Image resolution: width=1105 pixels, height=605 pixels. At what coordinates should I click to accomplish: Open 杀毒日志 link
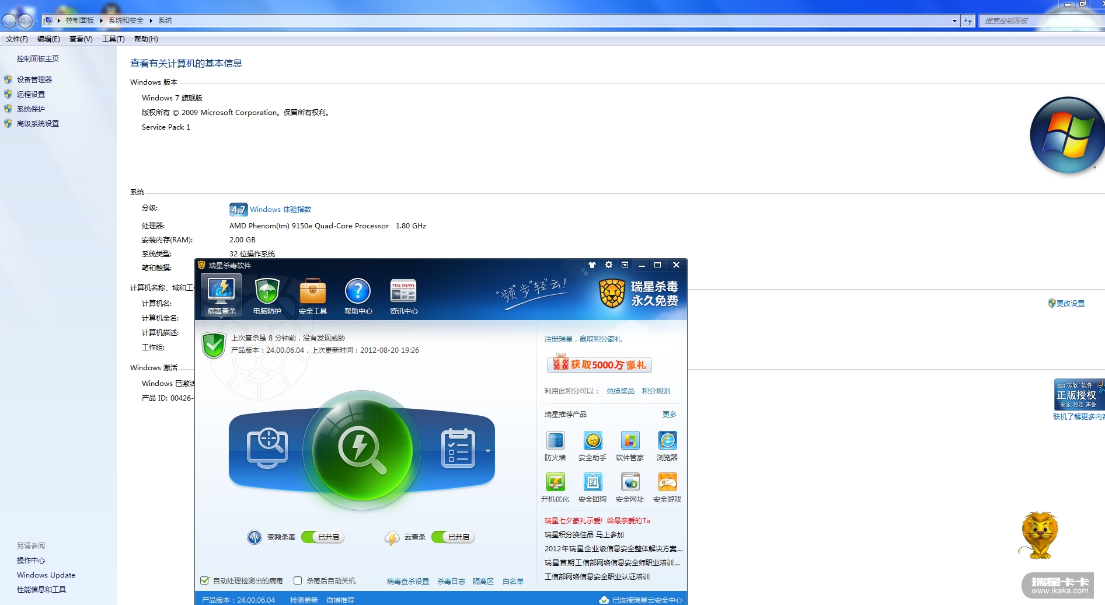coord(451,582)
